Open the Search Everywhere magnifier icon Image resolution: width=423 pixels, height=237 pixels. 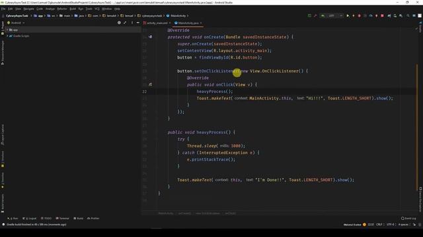click(408, 16)
